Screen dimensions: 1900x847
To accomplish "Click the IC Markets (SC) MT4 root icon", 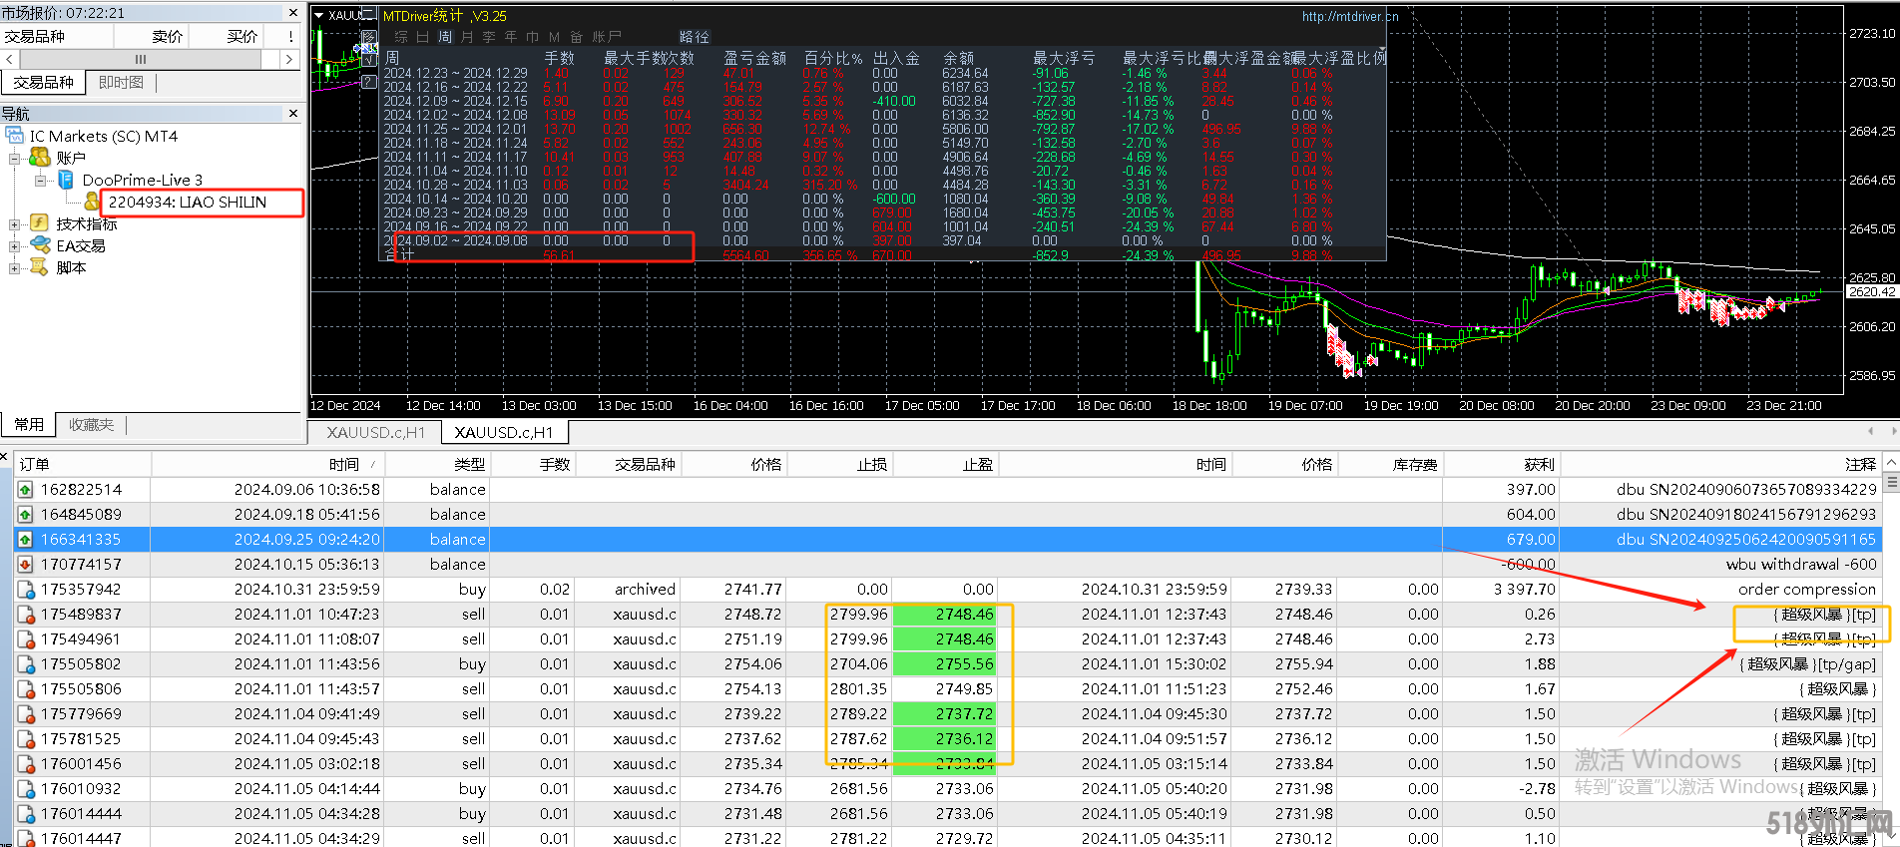I will point(15,136).
